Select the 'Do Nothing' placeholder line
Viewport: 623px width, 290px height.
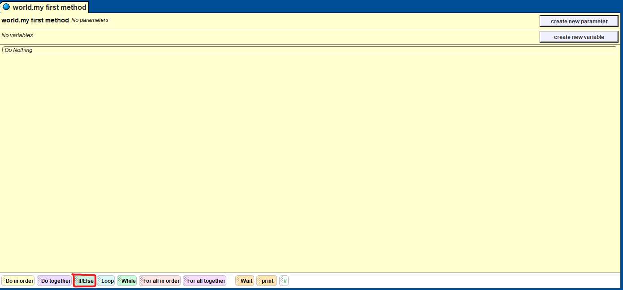[x=18, y=50]
